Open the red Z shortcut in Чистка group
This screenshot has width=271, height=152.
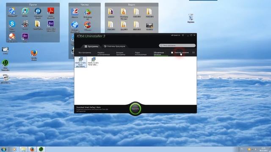pyautogui.click(x=75, y=13)
